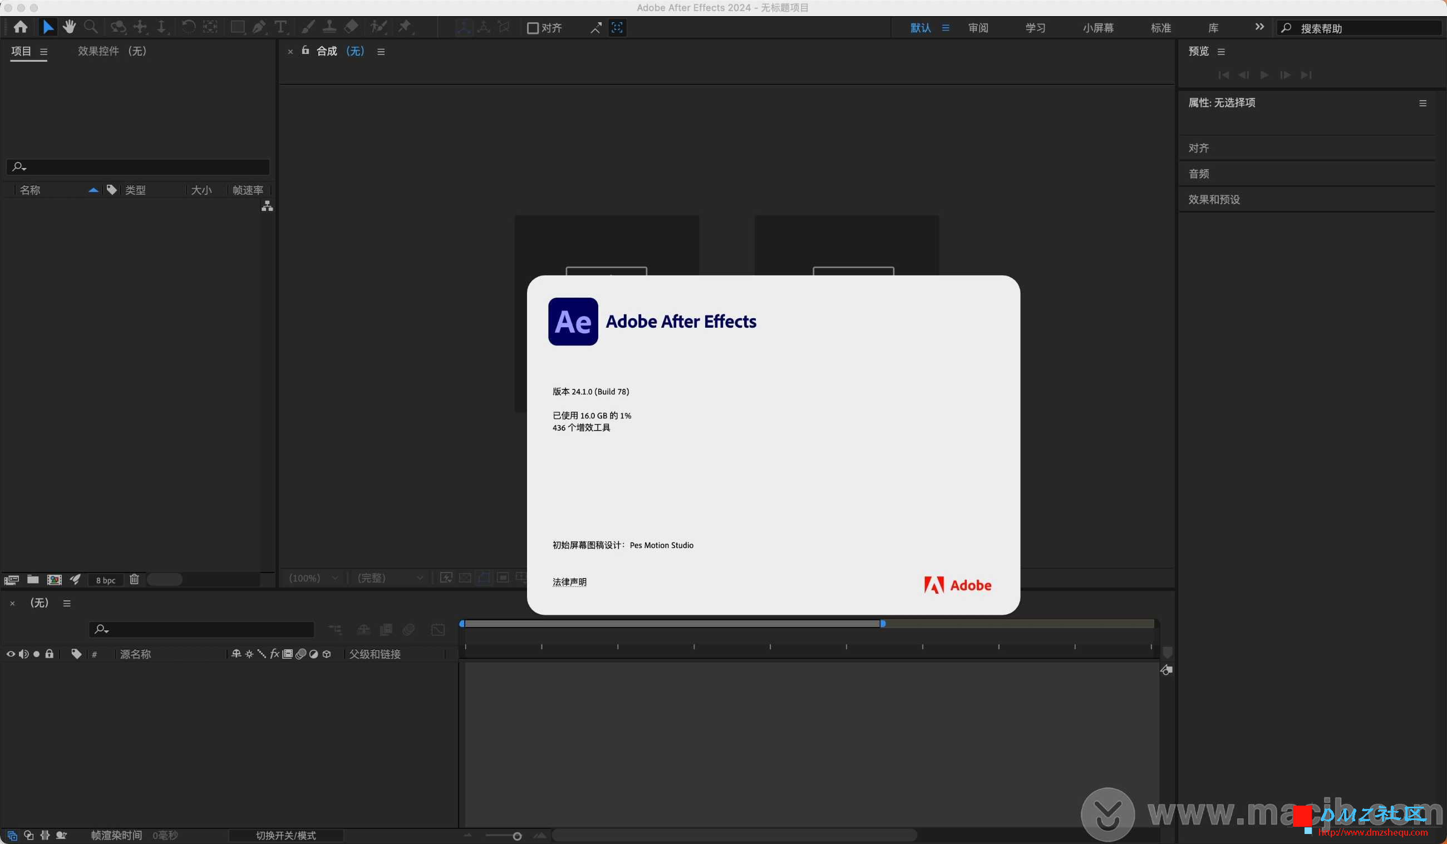This screenshot has width=1447, height=844.
Task: Click the Project panel search field
Action: [139, 166]
